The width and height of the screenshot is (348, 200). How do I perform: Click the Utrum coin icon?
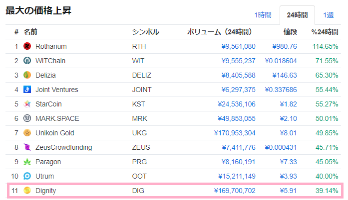pos(27,176)
